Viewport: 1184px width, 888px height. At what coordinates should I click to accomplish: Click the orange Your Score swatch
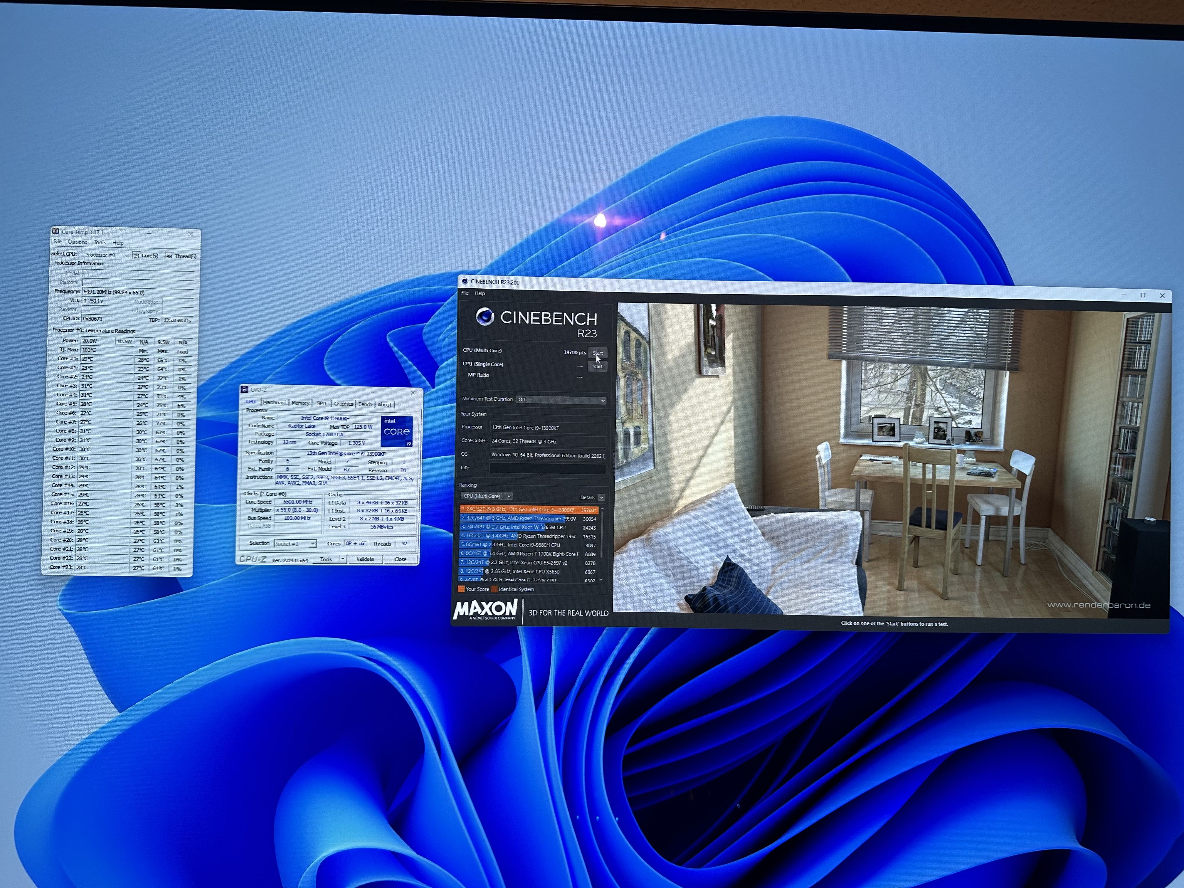coord(461,589)
